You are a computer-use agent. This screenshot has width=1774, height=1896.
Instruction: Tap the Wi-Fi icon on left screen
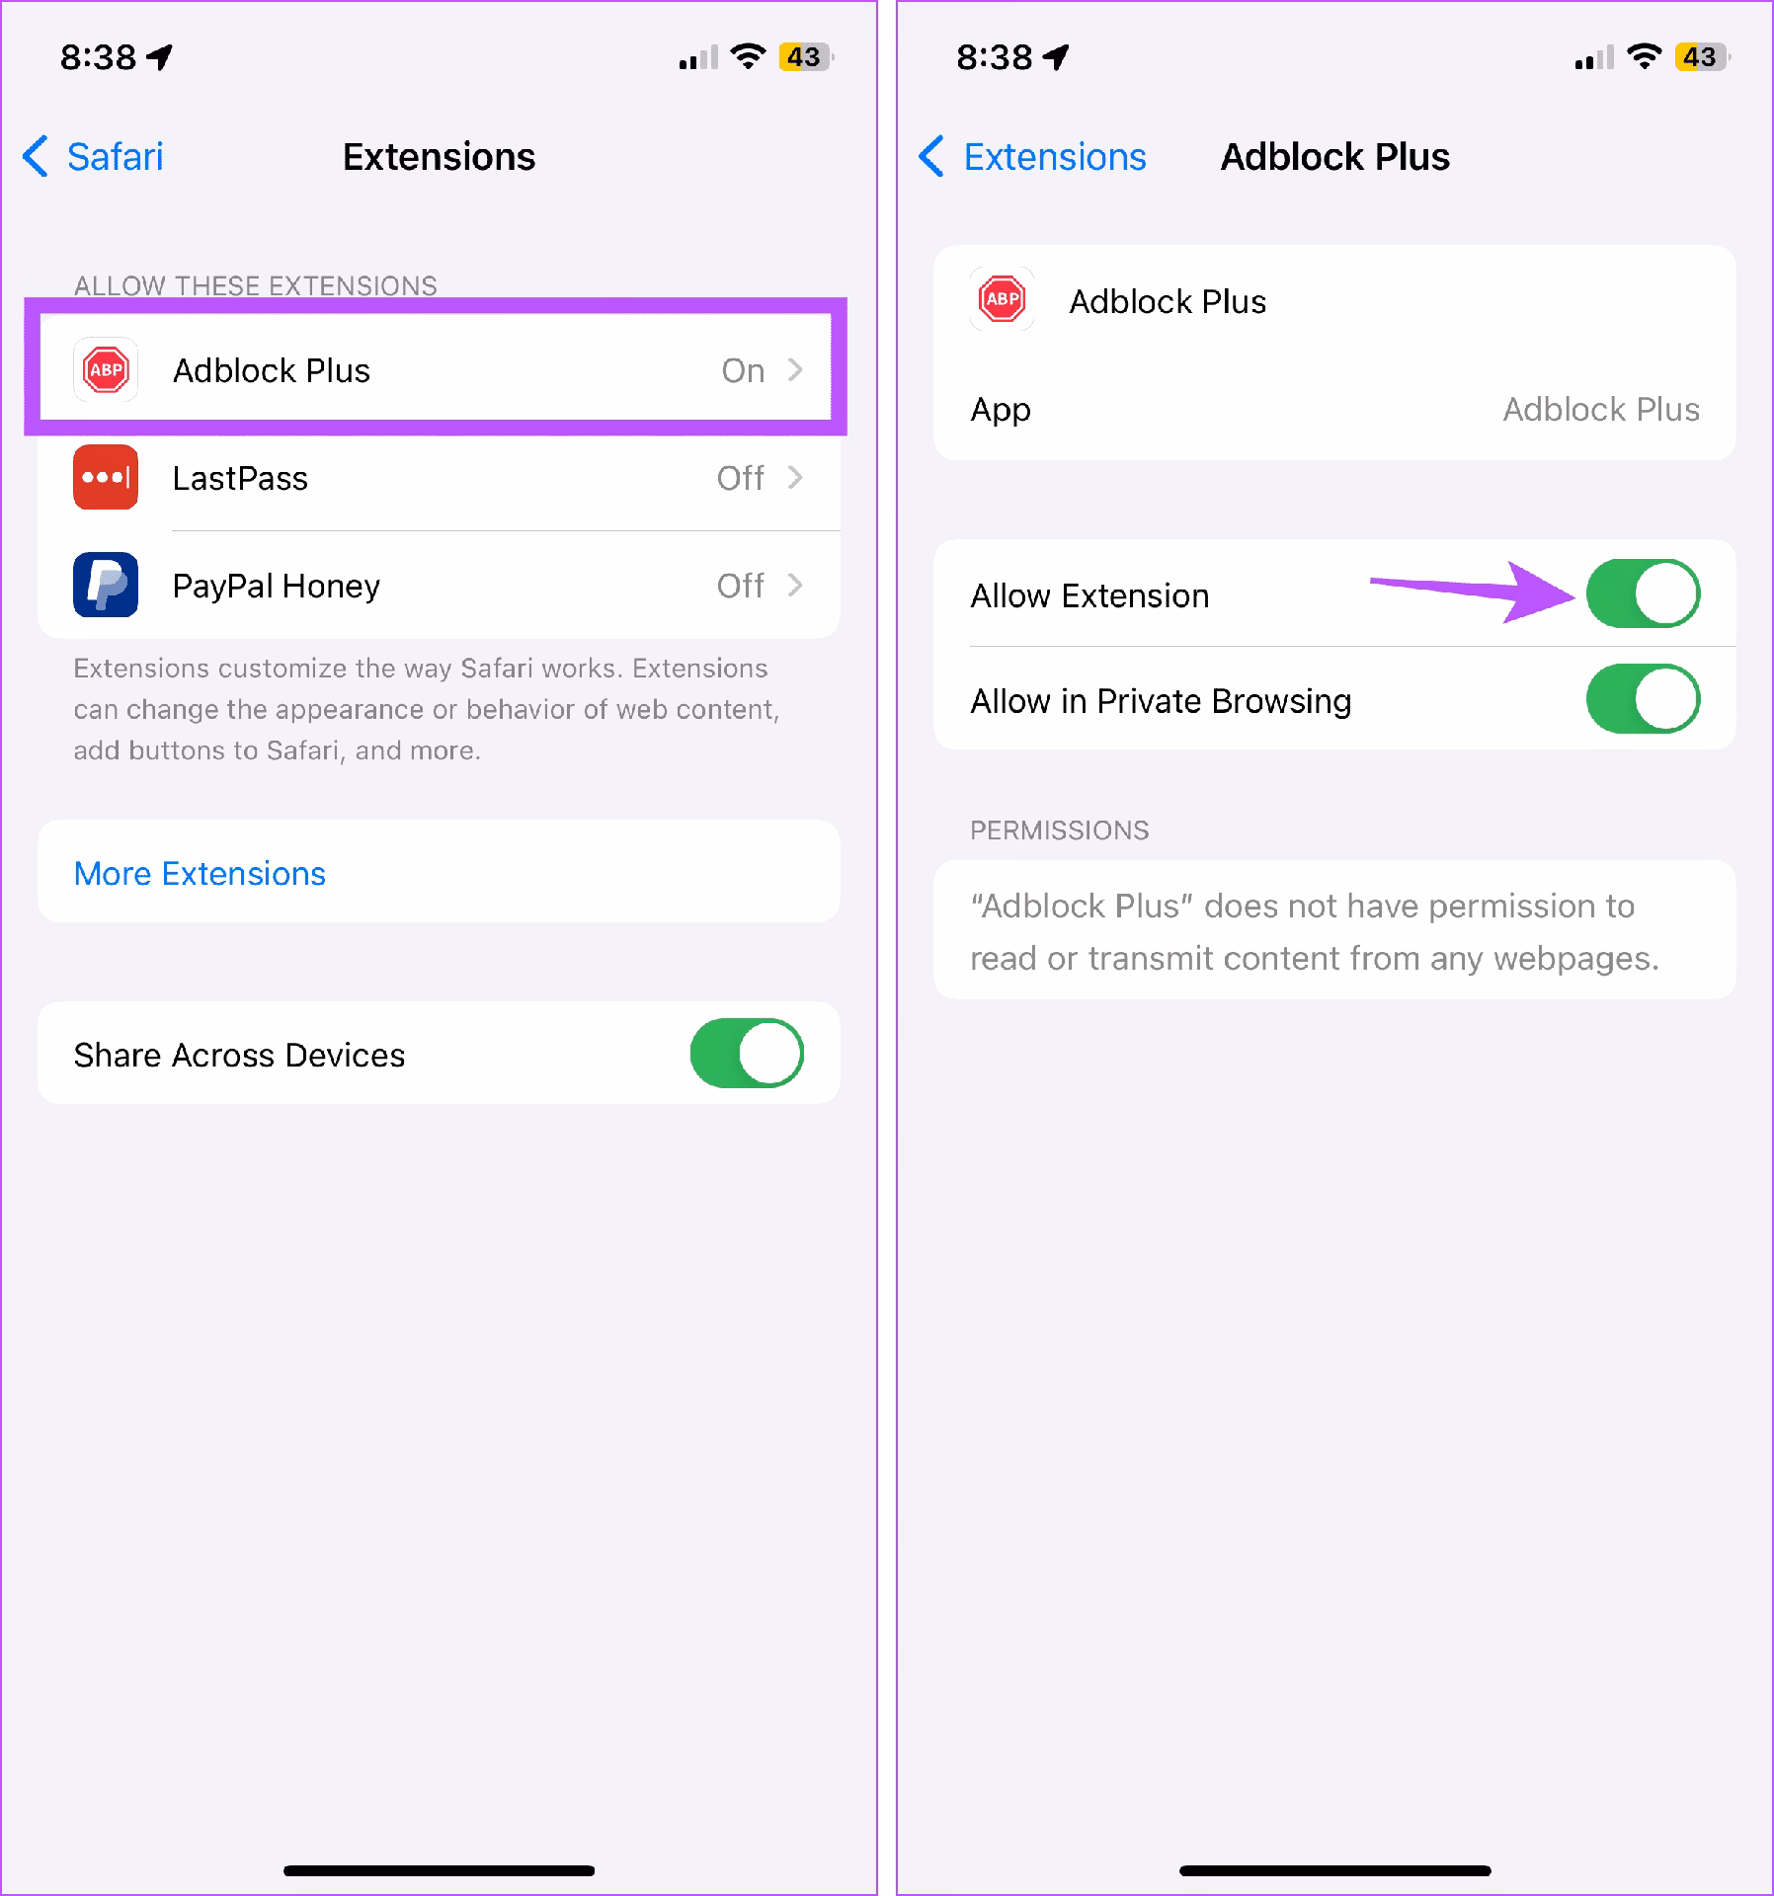748,56
